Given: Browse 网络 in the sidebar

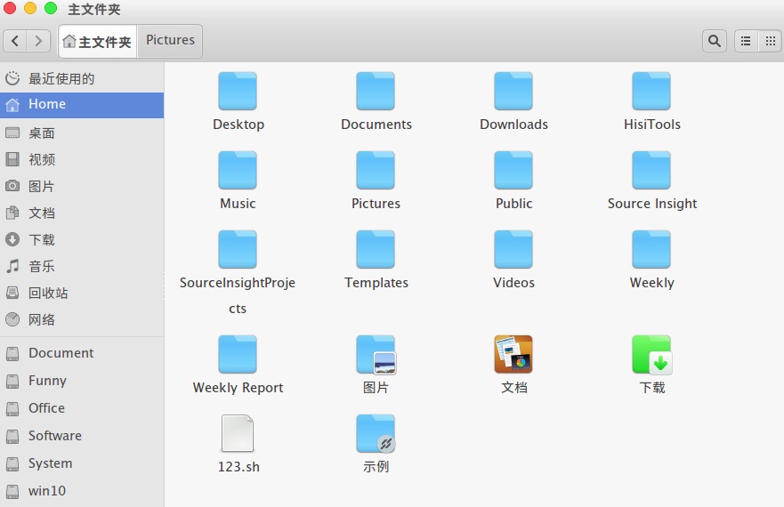Looking at the screenshot, I should tap(82, 319).
